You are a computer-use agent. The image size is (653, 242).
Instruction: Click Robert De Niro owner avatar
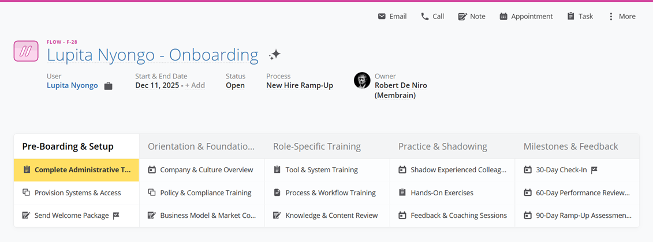(362, 81)
